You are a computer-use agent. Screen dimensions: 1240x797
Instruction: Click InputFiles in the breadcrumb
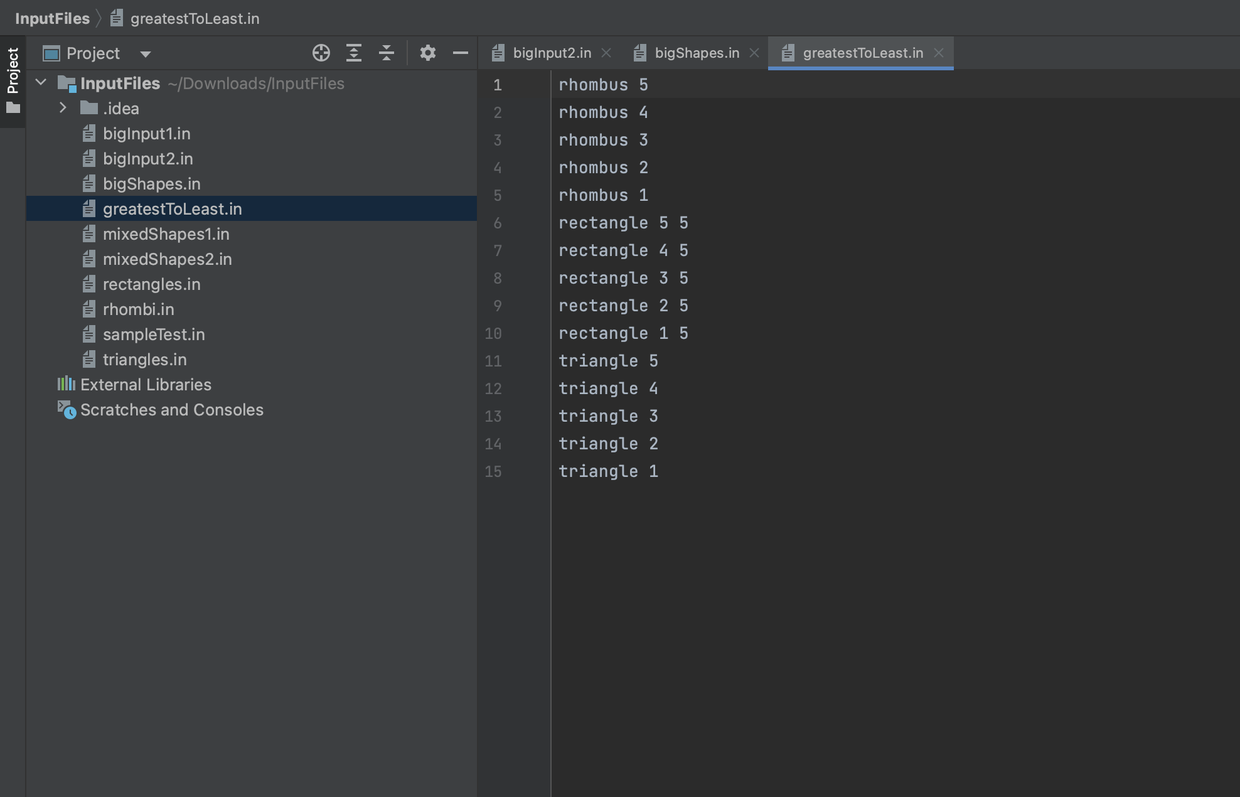pos(52,19)
